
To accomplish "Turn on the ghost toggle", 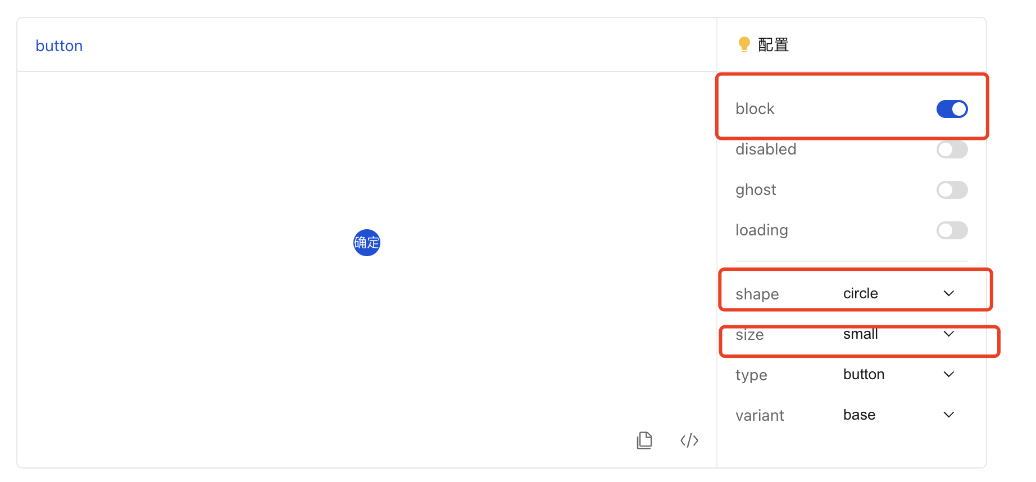I will click(952, 190).
